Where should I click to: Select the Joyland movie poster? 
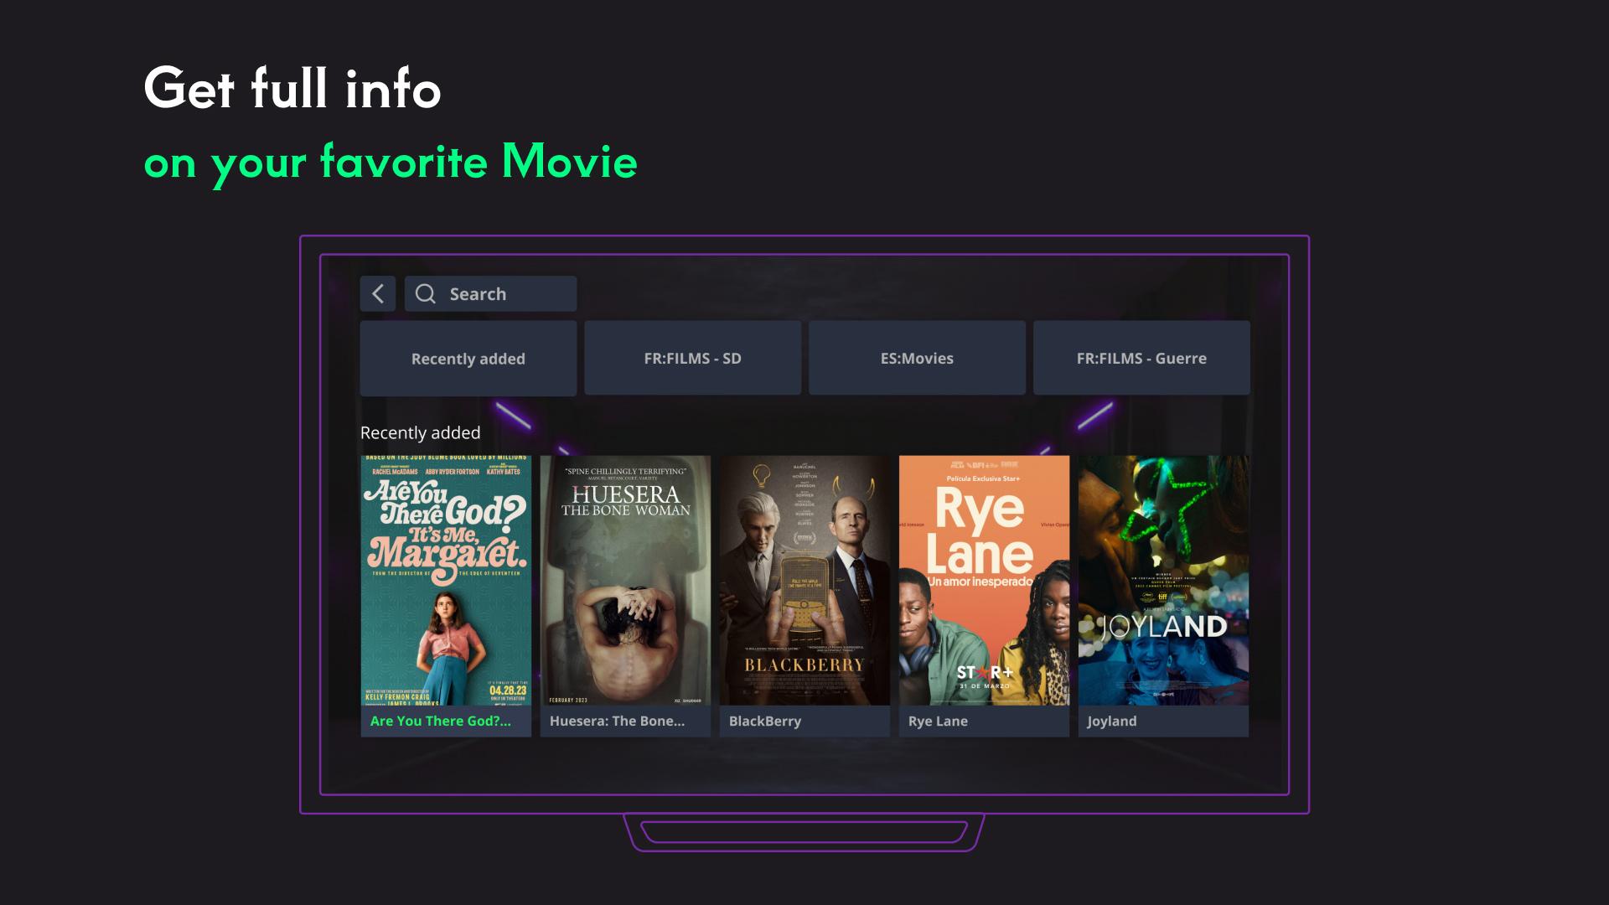tap(1163, 580)
